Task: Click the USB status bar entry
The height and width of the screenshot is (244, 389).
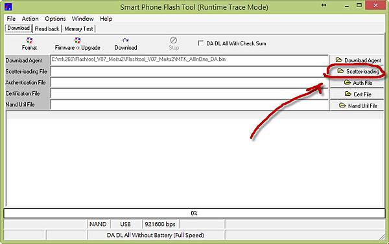Action: click(x=126, y=224)
